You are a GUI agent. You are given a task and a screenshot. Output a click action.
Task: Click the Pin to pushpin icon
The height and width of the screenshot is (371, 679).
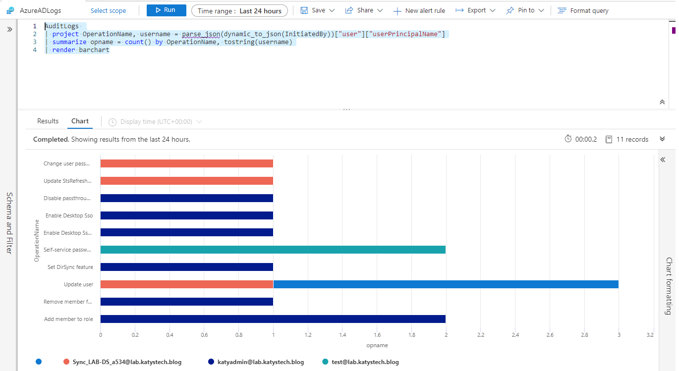point(510,10)
